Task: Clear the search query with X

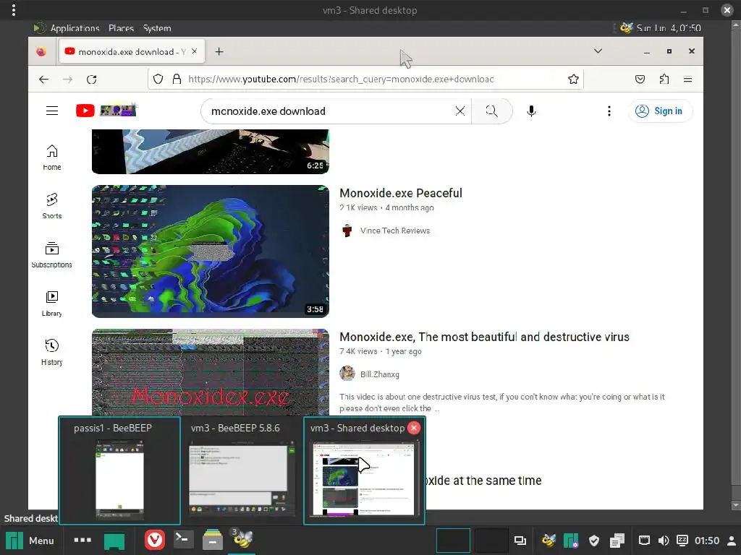Action: (460, 111)
